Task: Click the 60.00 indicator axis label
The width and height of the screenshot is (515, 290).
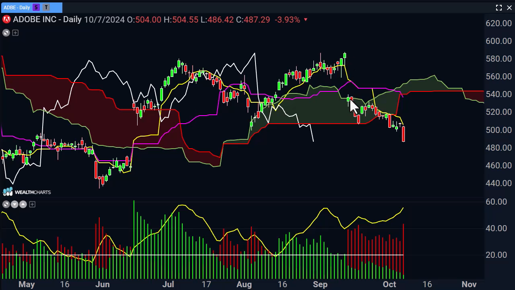Action: tap(496, 202)
